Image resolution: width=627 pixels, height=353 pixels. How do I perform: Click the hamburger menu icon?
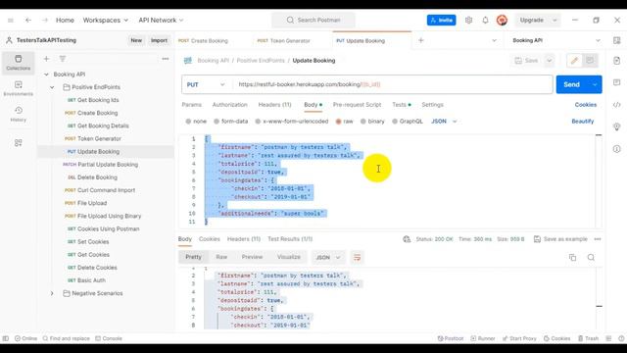click(x=11, y=20)
